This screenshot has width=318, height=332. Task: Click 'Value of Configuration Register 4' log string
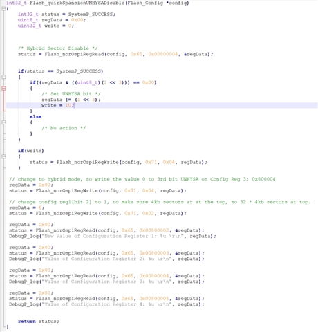coord(106,304)
